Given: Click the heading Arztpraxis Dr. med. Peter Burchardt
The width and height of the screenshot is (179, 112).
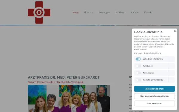Looking at the screenshot, I should point(64,77).
